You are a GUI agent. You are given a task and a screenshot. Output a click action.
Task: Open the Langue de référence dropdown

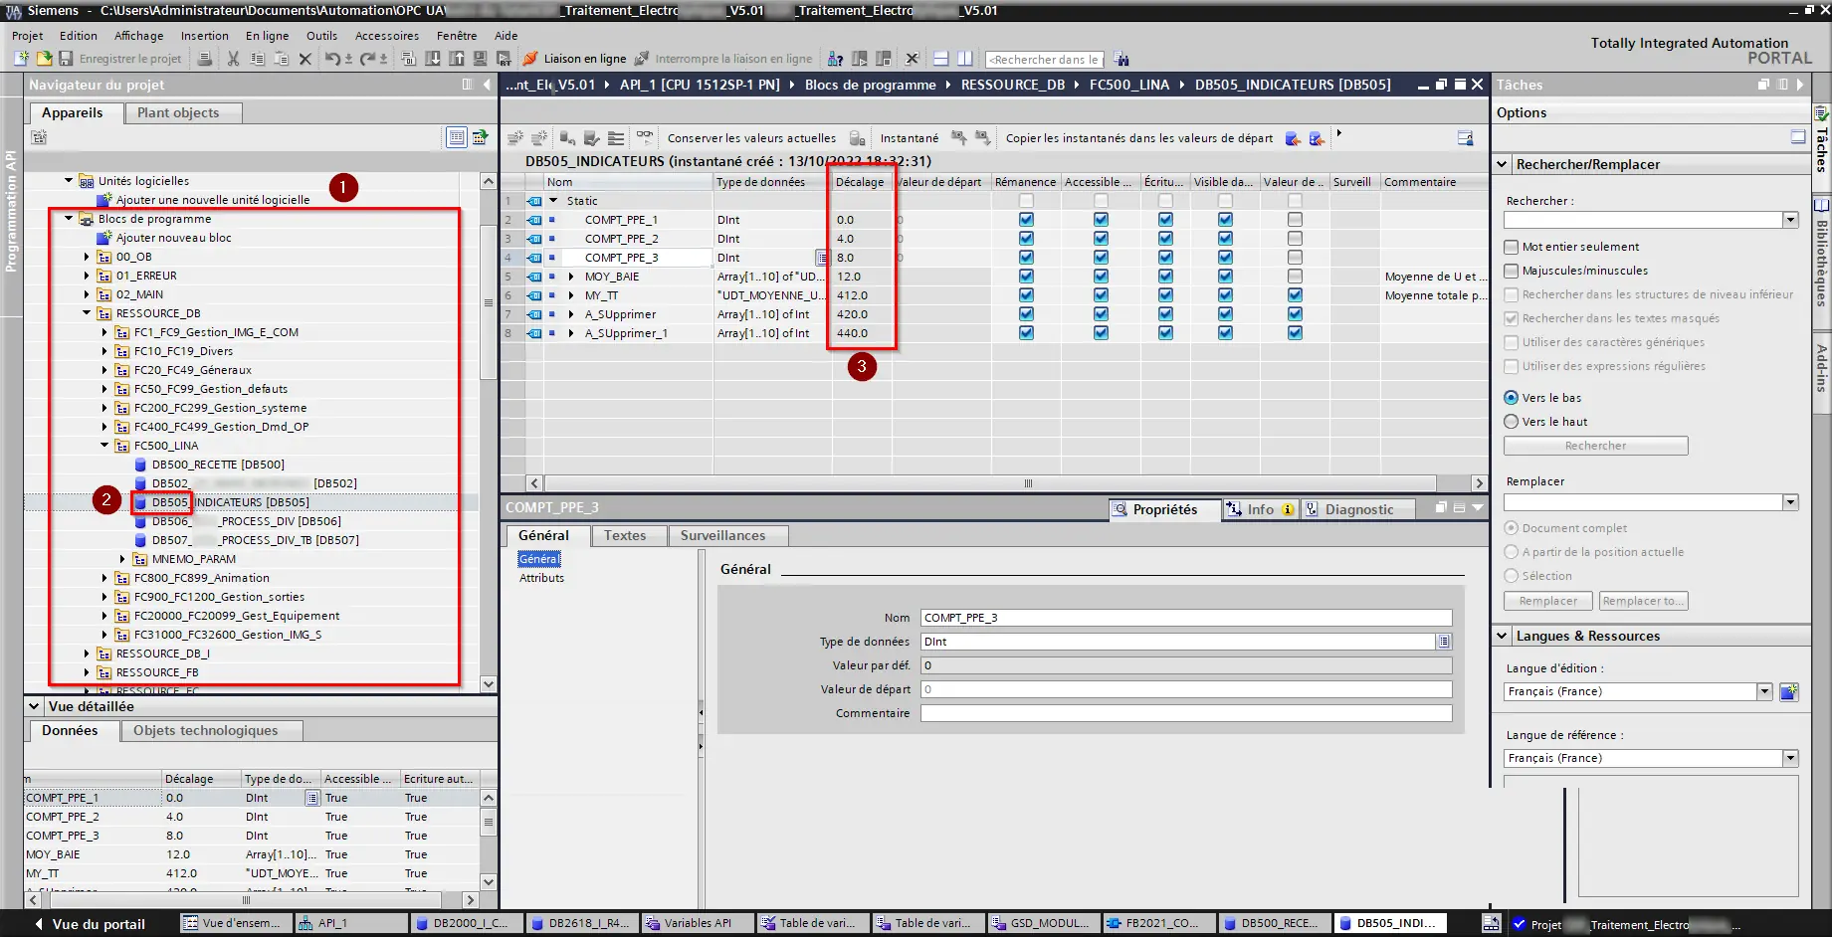pos(1790,758)
